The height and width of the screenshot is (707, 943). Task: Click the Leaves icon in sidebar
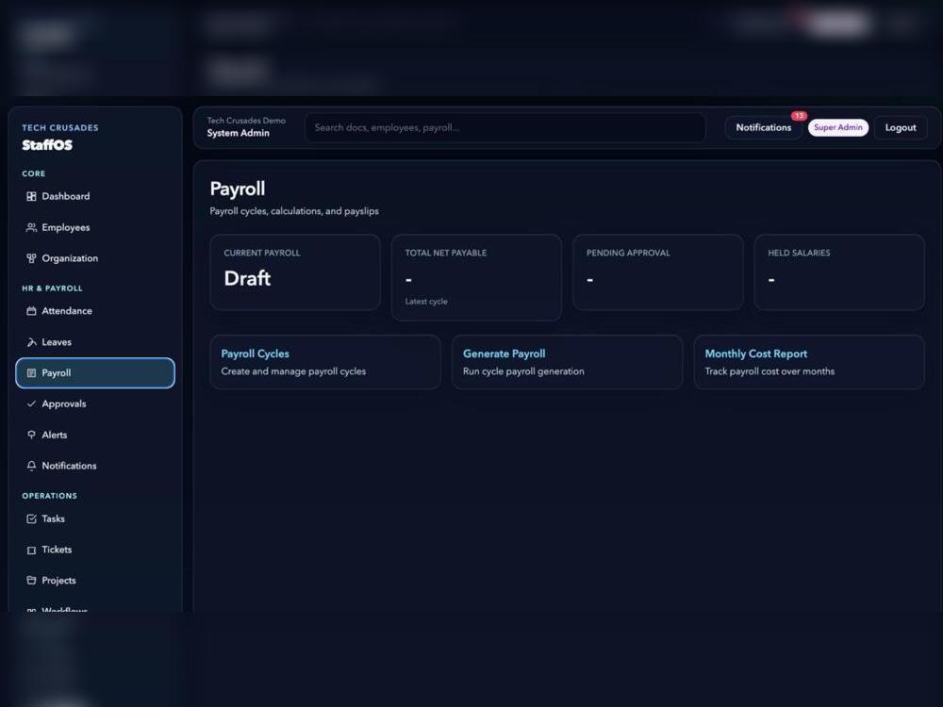click(31, 342)
